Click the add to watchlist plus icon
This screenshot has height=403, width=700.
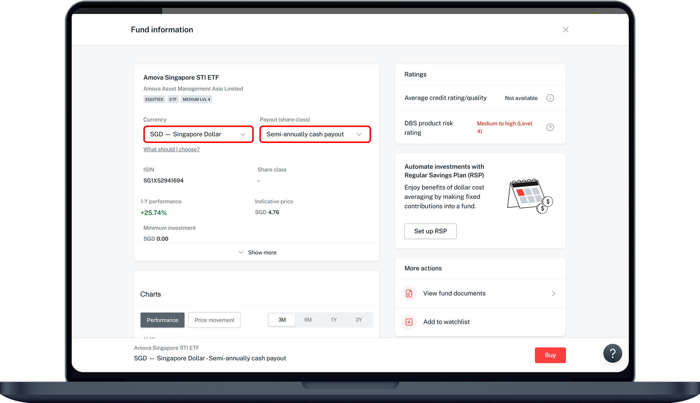(x=409, y=322)
